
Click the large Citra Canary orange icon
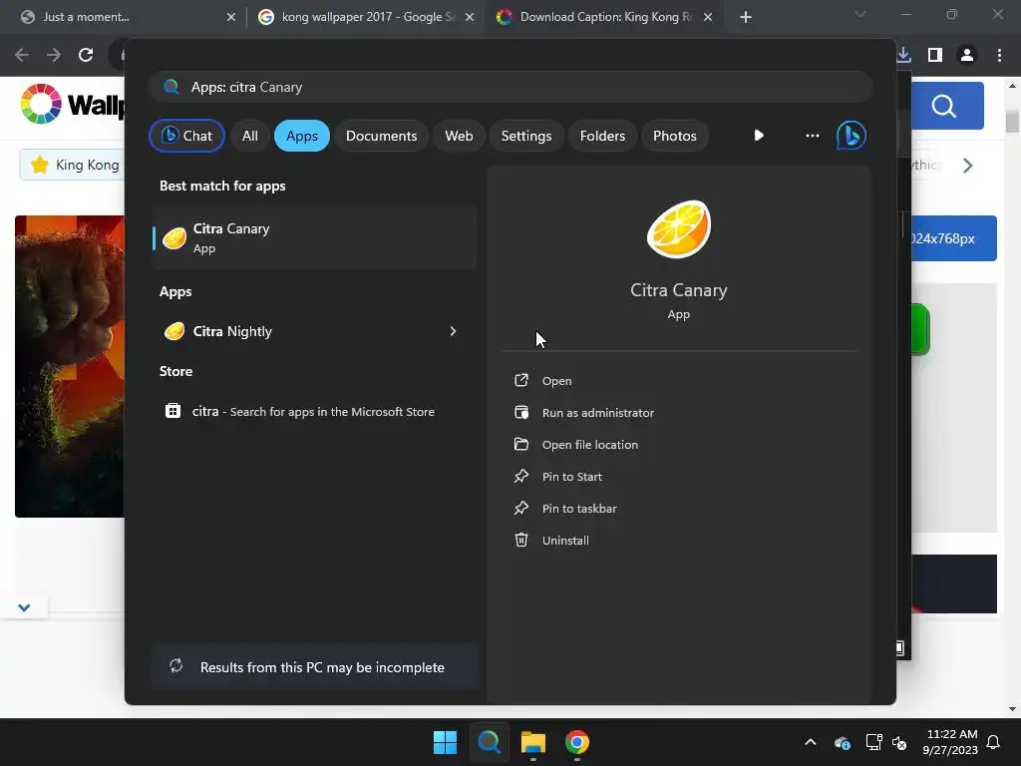pyautogui.click(x=678, y=229)
